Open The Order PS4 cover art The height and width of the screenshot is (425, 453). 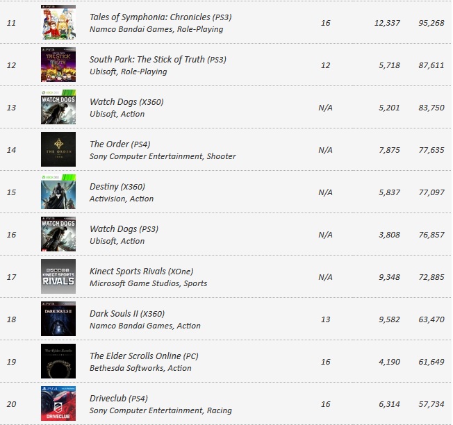58,149
